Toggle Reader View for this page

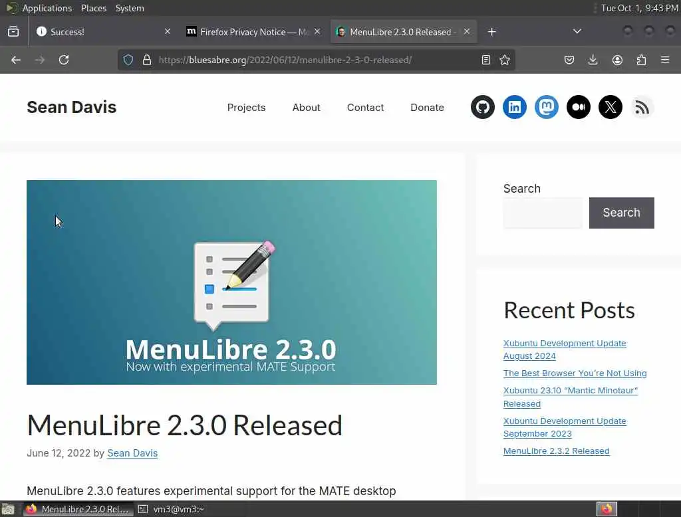pos(486,60)
